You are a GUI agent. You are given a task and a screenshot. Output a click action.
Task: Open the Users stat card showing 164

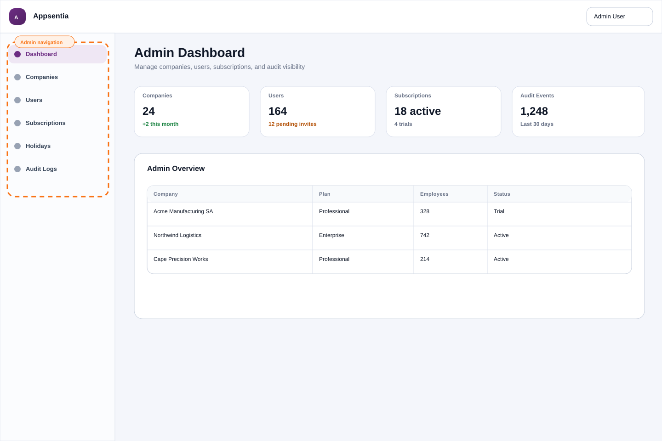(x=318, y=112)
